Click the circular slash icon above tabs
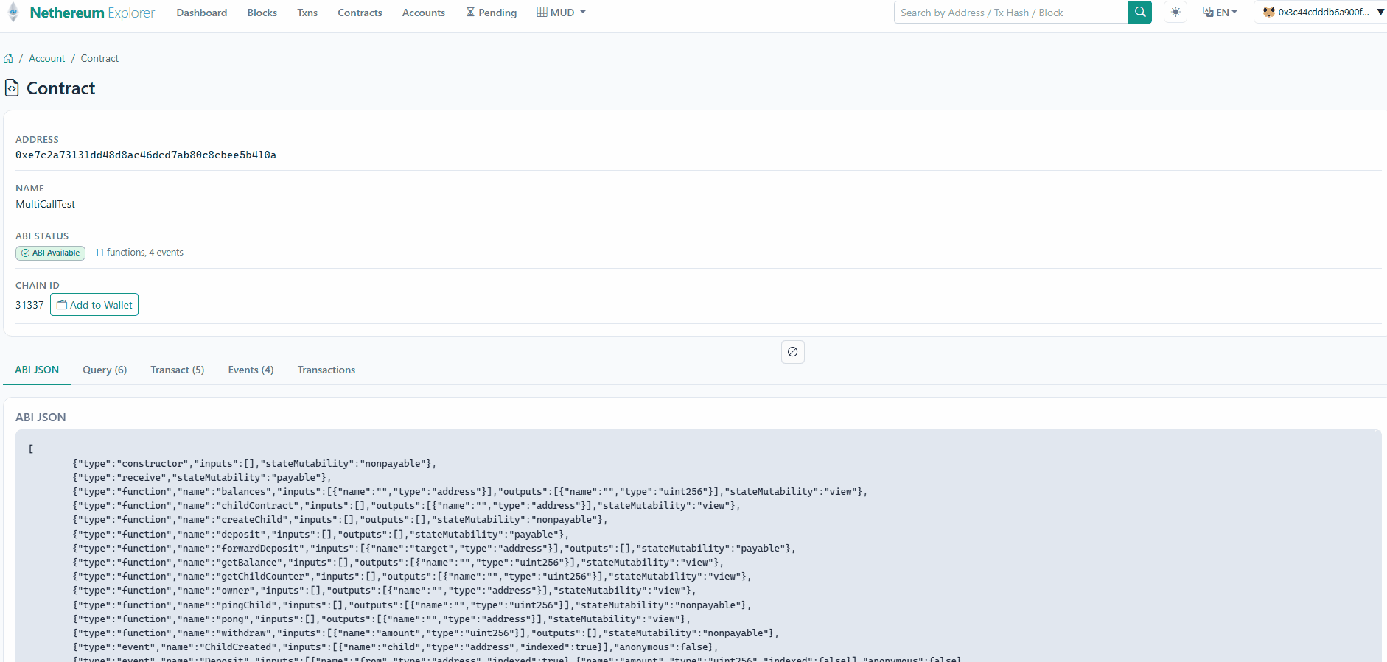The height and width of the screenshot is (662, 1387). click(792, 352)
